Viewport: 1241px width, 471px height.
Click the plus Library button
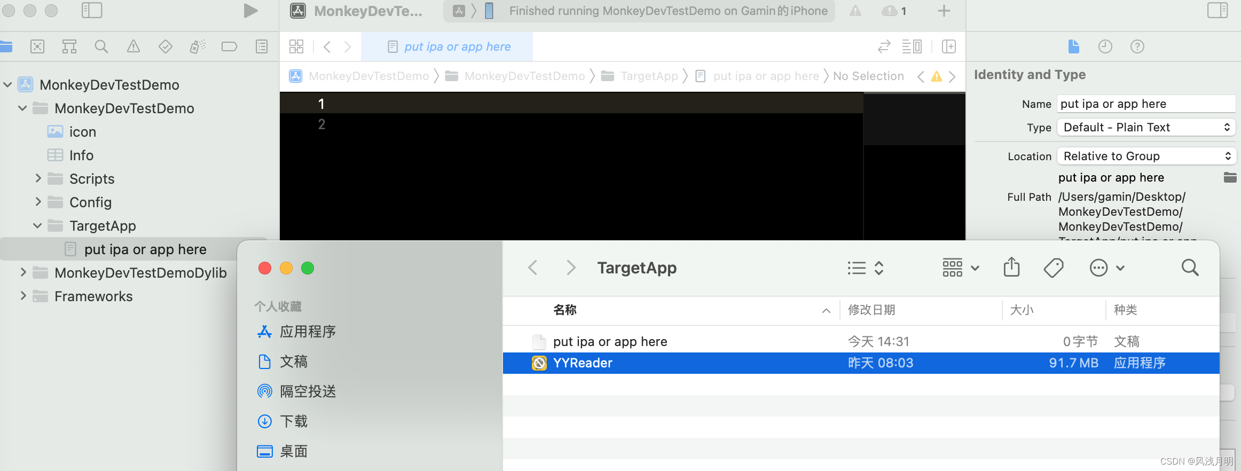pyautogui.click(x=944, y=11)
